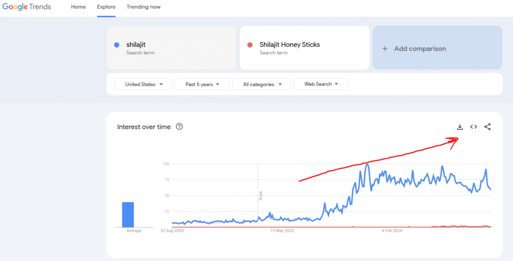Image resolution: width=513 pixels, height=261 pixels.
Task: Open Interest over time help icon
Action: pyautogui.click(x=179, y=127)
